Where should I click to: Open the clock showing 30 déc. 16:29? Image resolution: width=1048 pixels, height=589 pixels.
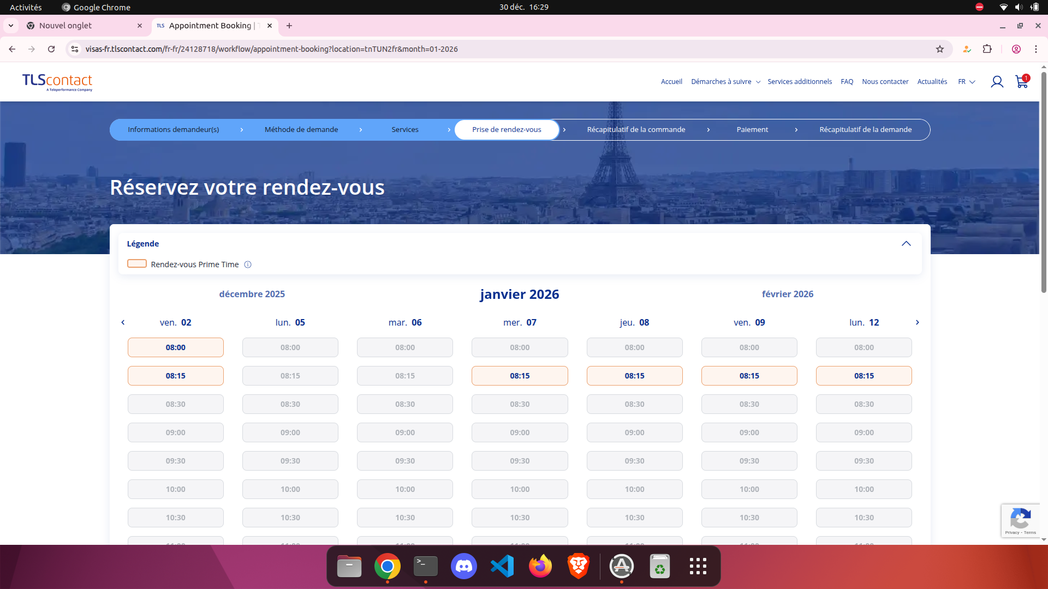[523, 7]
